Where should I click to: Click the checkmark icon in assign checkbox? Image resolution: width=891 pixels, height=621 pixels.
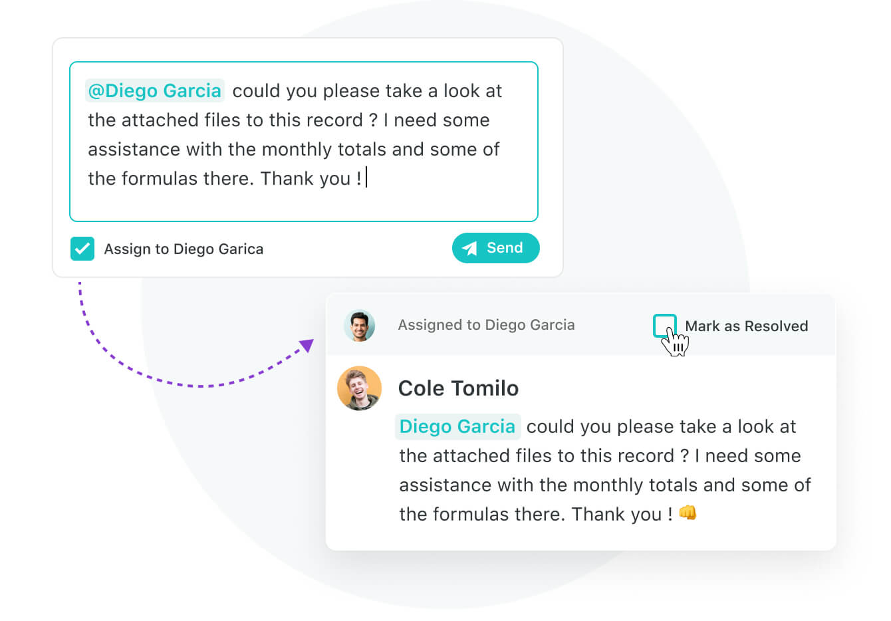click(x=82, y=249)
